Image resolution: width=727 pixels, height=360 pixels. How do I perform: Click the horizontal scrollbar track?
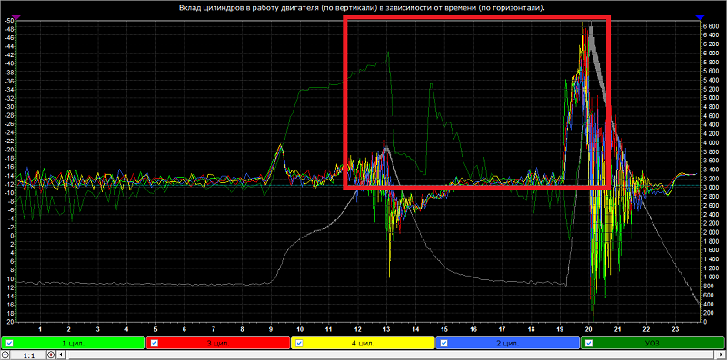[391, 355]
